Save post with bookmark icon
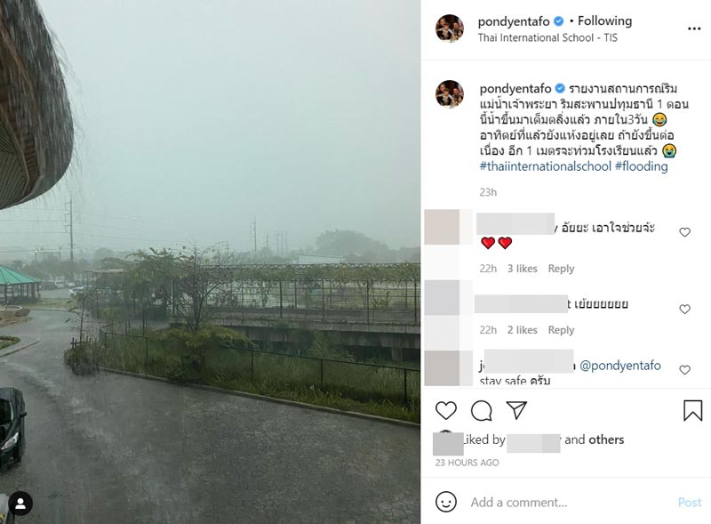 692,410
